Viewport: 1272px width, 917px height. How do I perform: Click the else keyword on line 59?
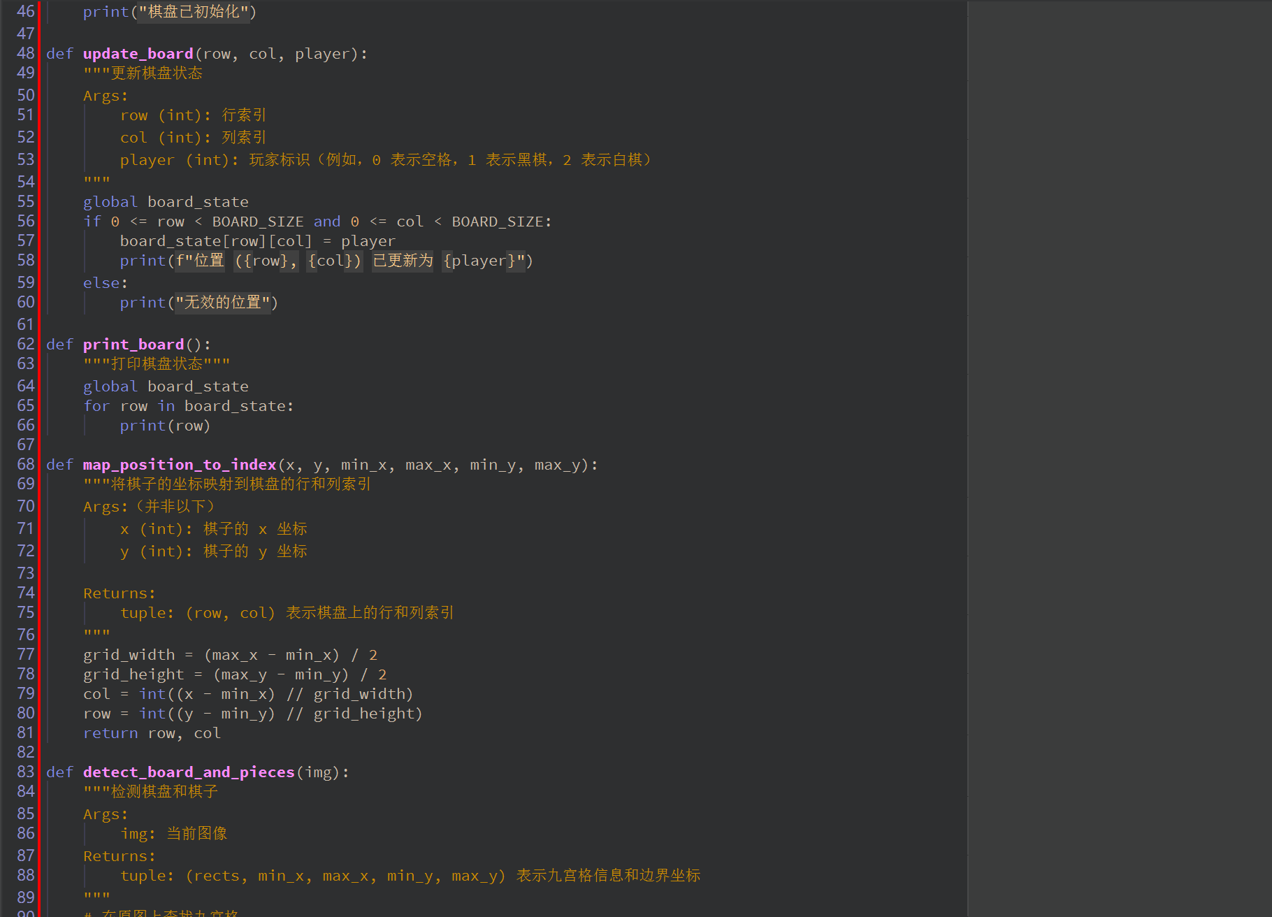101,283
